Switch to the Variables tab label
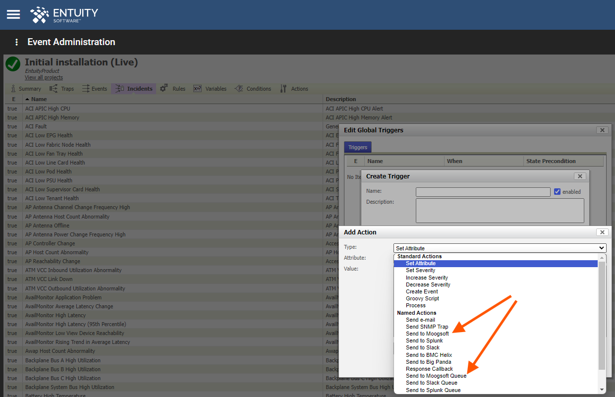Screen dimensions: 615x397 (x=216, y=89)
